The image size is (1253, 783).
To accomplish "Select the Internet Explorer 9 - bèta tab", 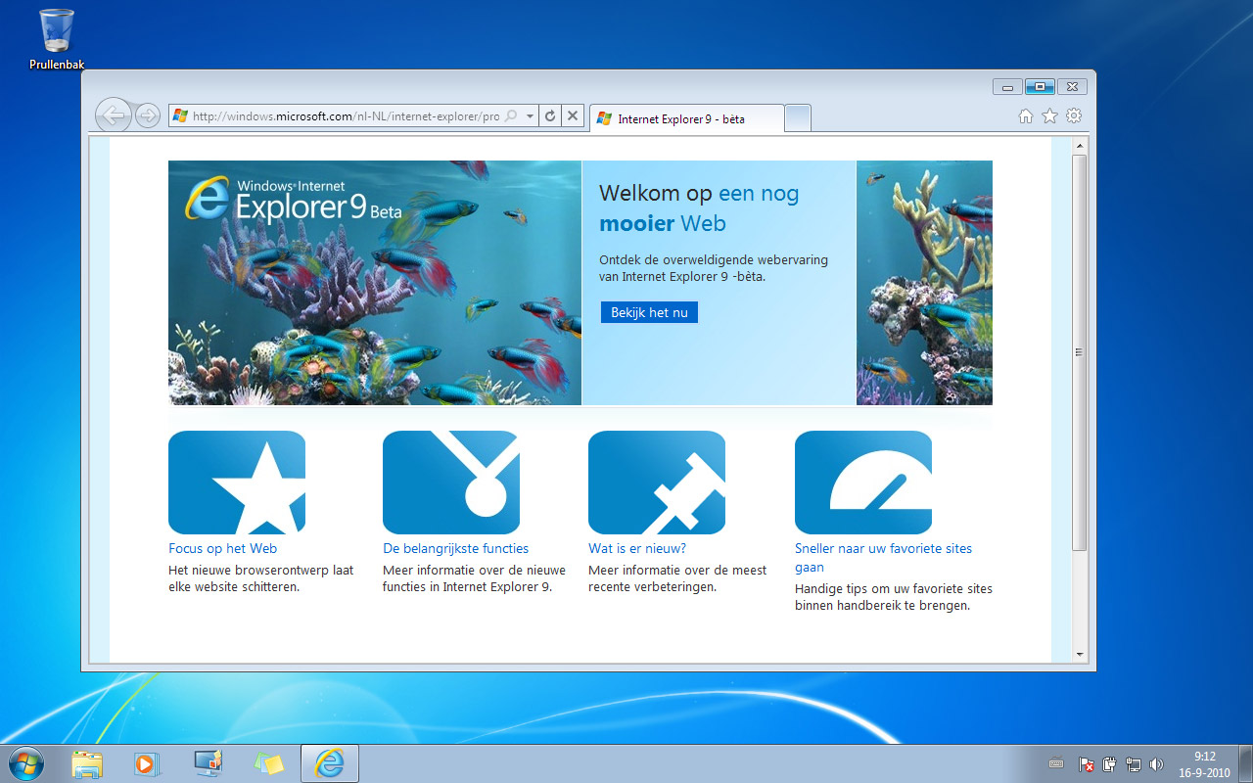I will [x=687, y=118].
